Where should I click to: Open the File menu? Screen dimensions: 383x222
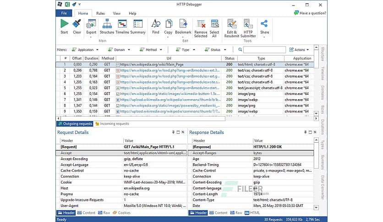click(64, 14)
